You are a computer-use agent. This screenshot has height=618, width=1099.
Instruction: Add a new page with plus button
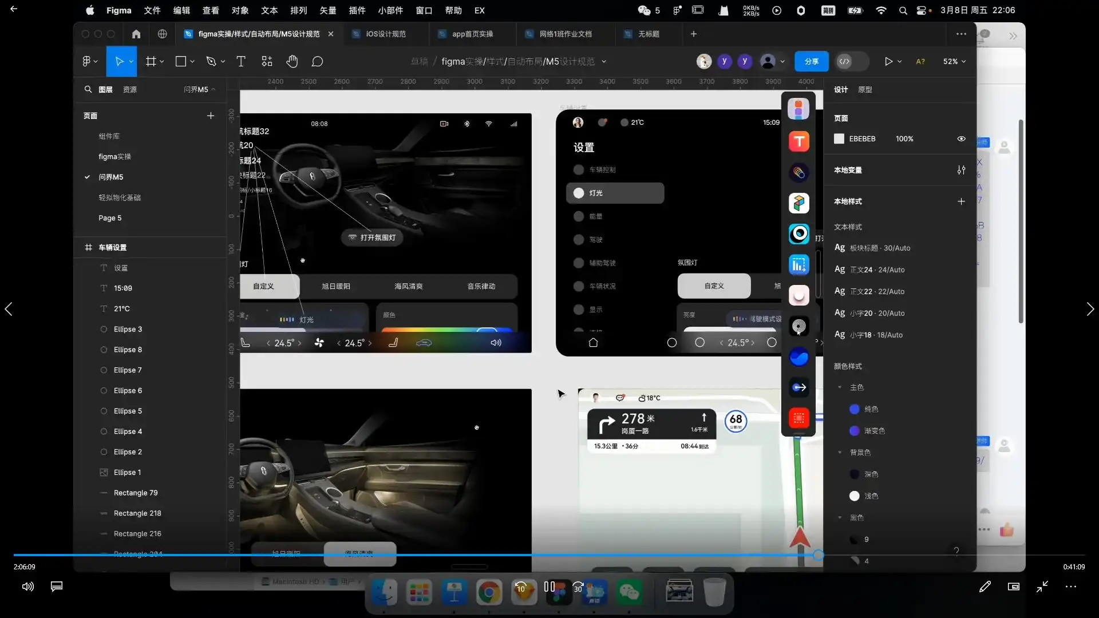coord(211,116)
